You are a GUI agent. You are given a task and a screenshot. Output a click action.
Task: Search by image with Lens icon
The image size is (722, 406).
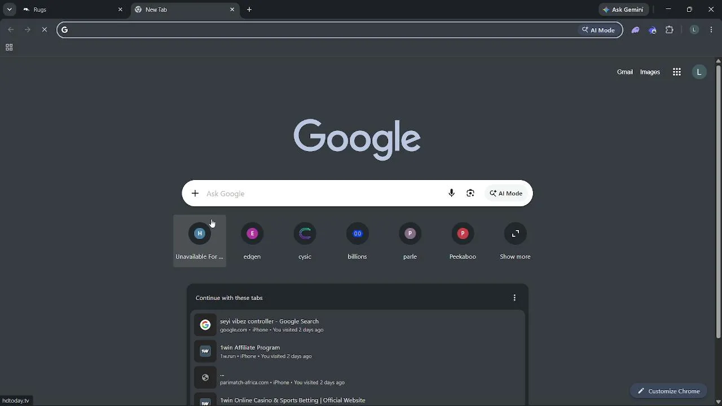[470, 193]
